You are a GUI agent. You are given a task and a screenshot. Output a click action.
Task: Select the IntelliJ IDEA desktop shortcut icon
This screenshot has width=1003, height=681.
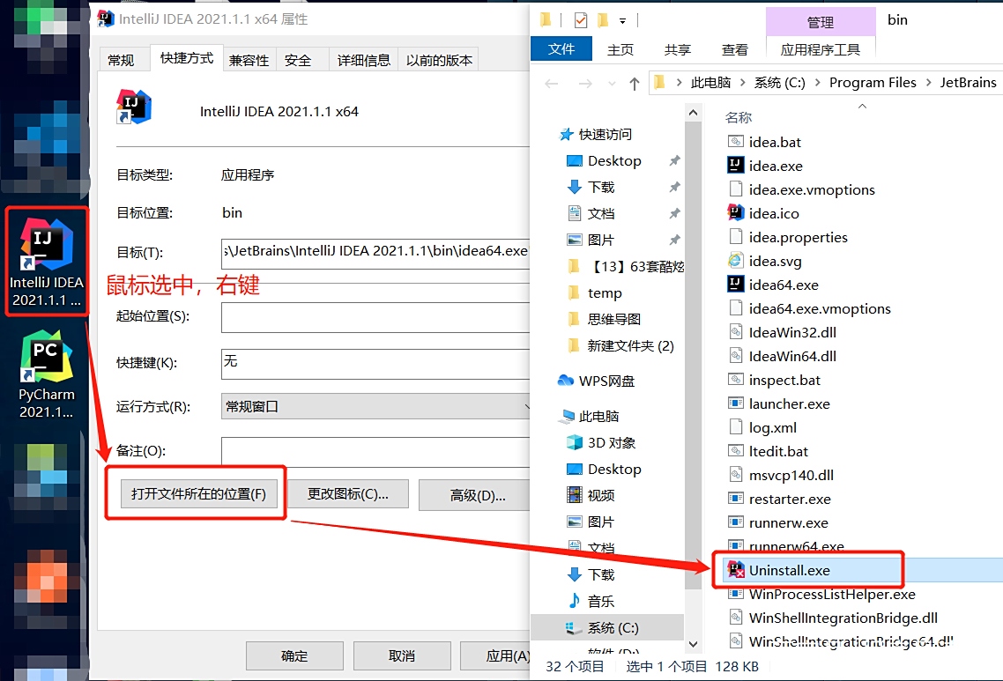tap(46, 244)
